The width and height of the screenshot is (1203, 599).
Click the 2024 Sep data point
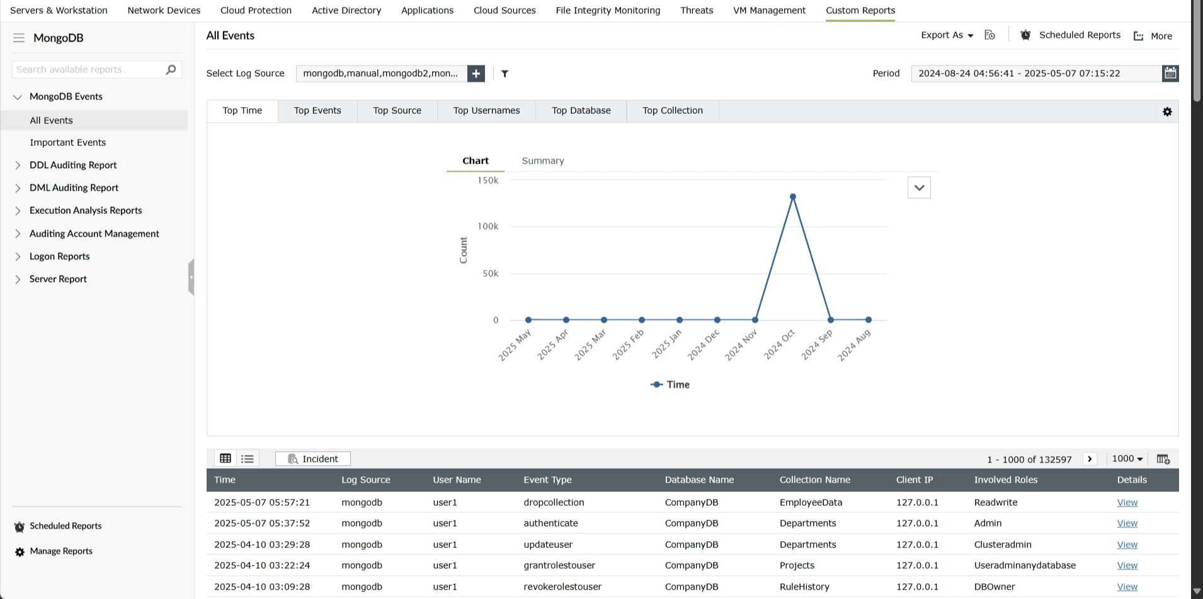[831, 320]
